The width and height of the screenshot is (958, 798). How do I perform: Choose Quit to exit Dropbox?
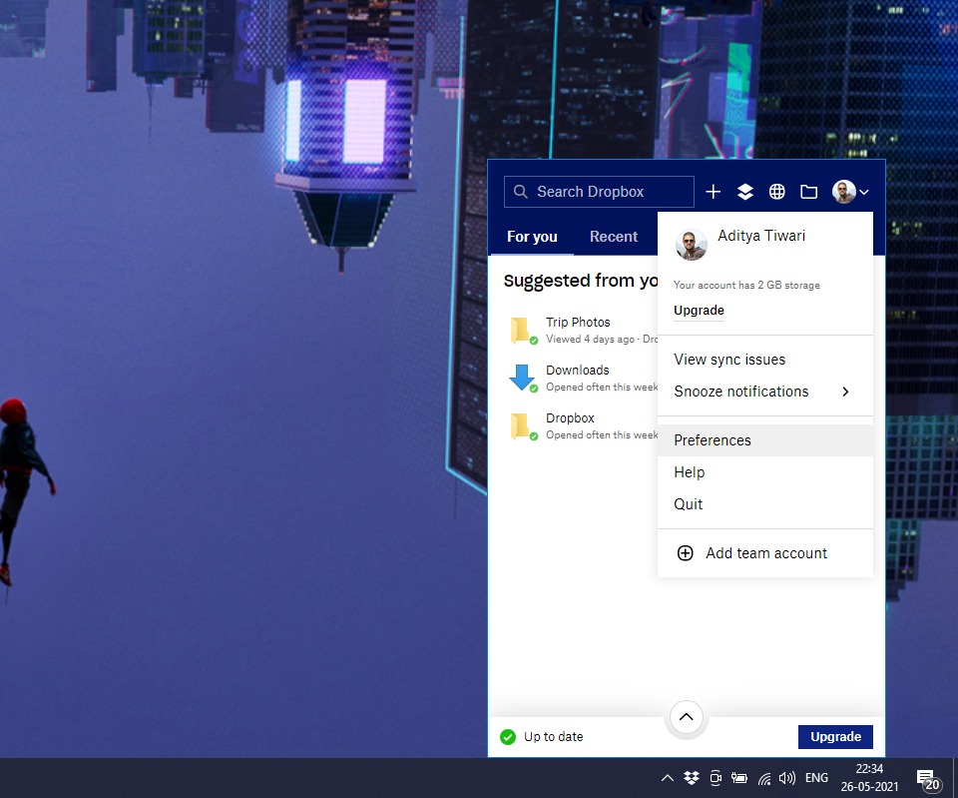point(765,504)
